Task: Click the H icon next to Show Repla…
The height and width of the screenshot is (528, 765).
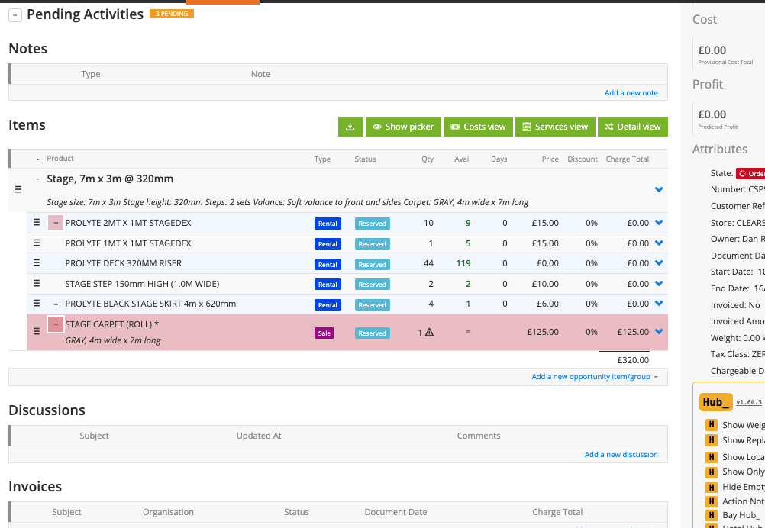Action: click(712, 439)
